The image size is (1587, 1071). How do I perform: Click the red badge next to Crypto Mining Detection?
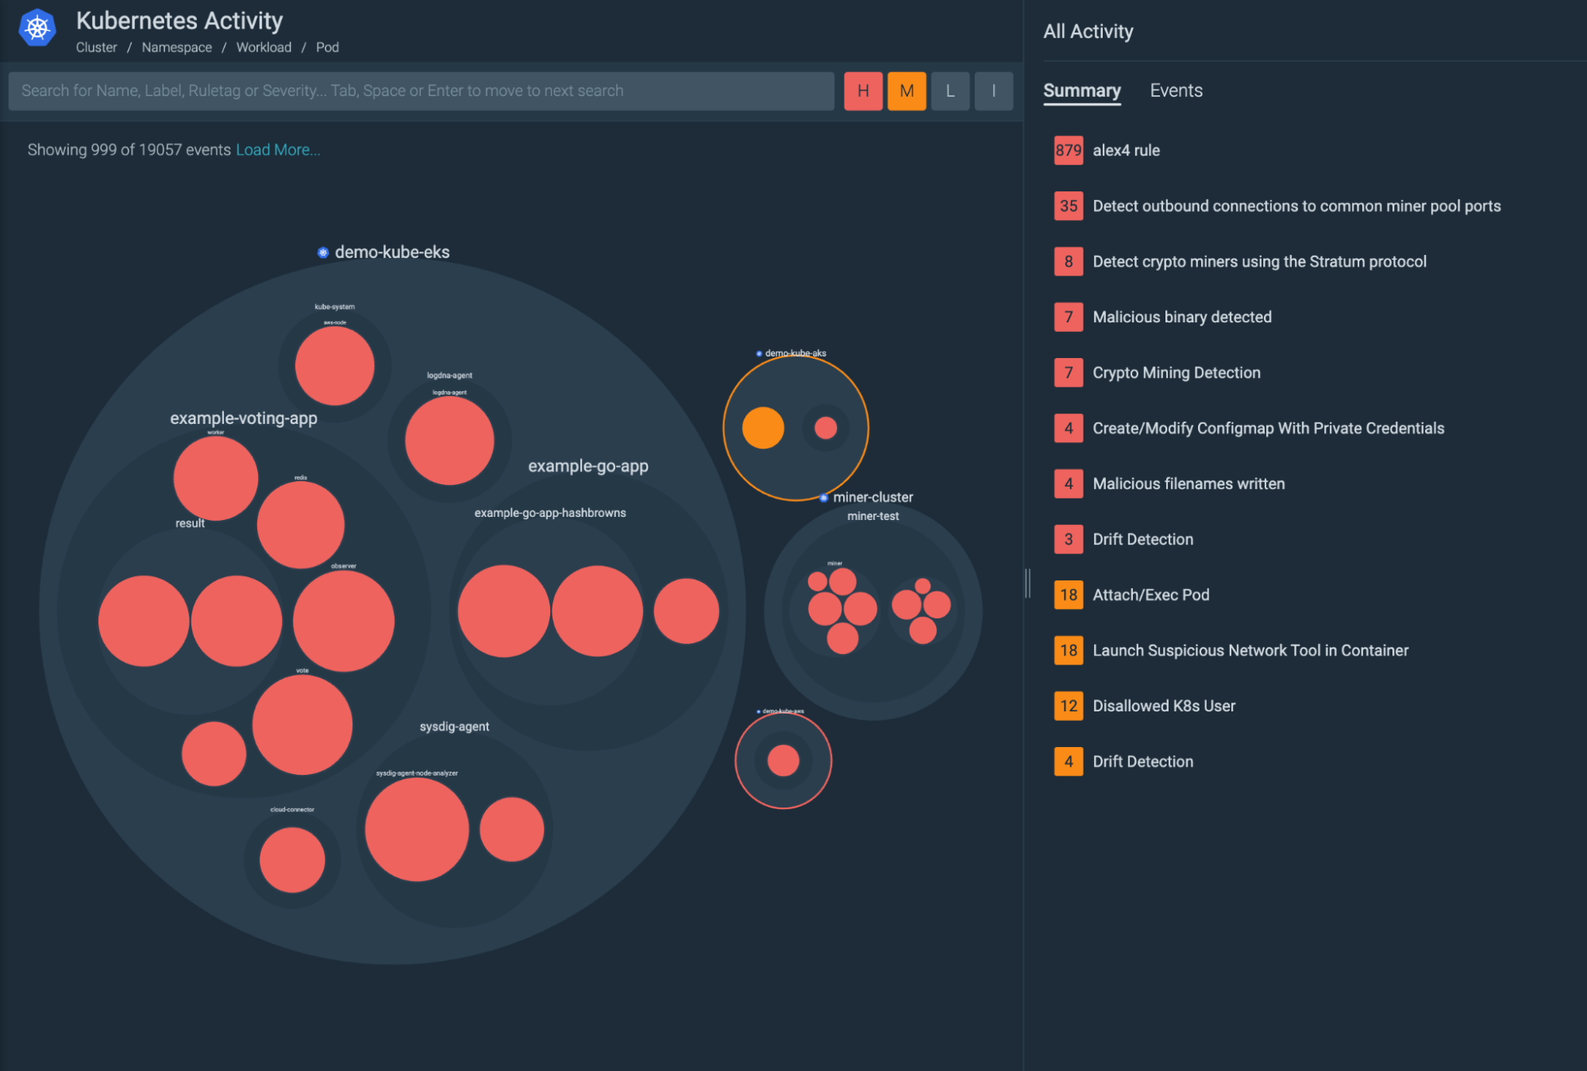(1069, 372)
